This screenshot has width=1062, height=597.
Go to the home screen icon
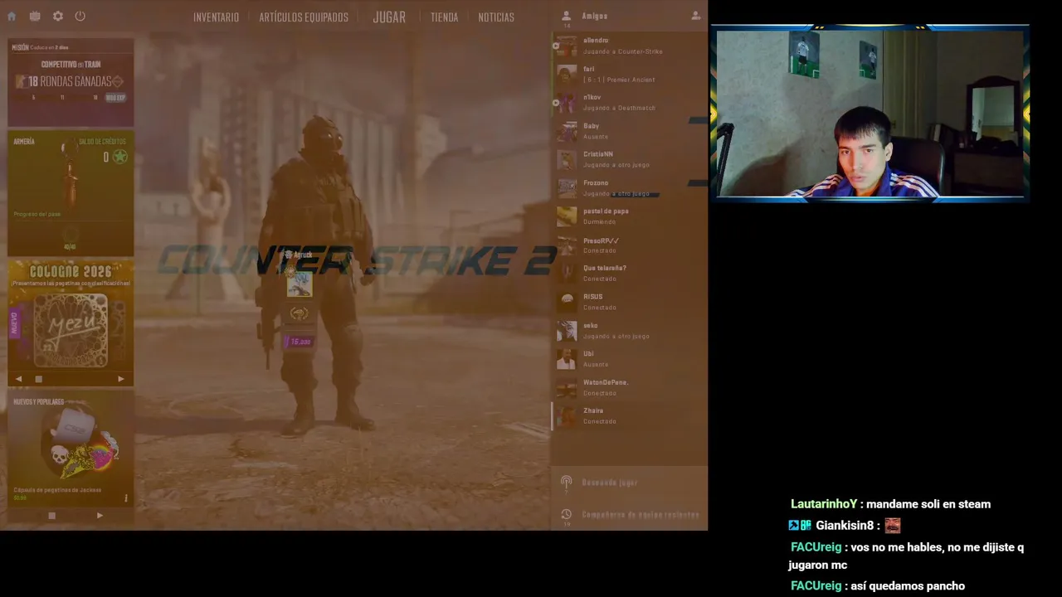click(x=12, y=17)
